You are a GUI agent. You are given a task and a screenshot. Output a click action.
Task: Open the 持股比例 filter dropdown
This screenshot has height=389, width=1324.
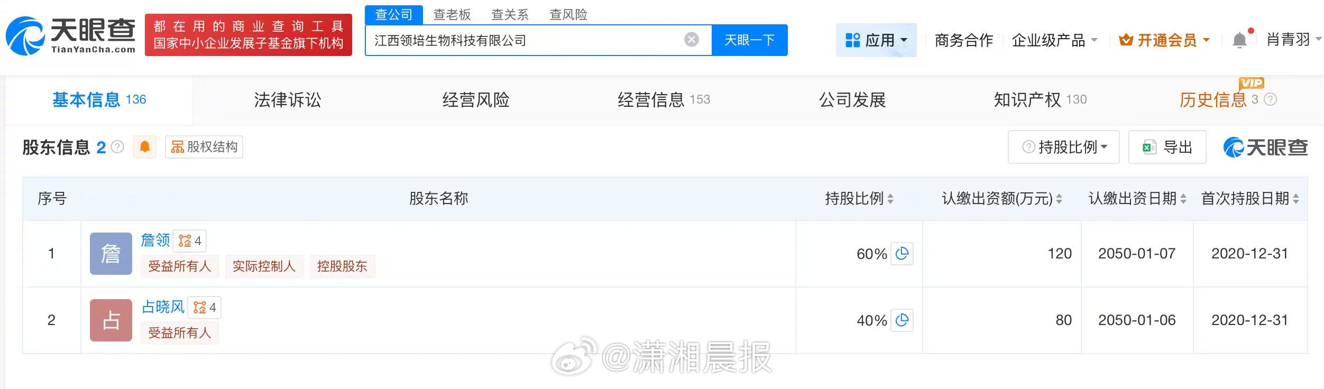point(1064,147)
